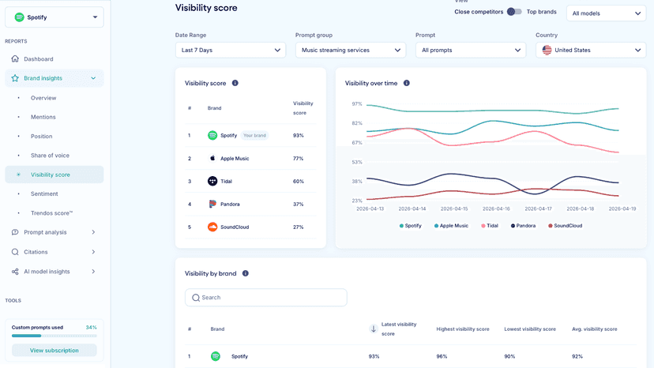The image size is (654, 368).
Task: Click the Citations magnifier icon
Action: click(15, 252)
